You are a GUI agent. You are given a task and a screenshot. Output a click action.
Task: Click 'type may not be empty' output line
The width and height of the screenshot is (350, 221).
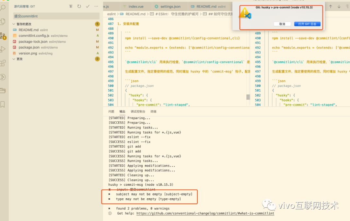pyautogui.click(x=148, y=199)
